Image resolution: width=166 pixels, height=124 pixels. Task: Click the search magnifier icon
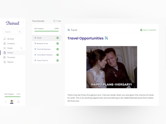click(x=20, y=32)
